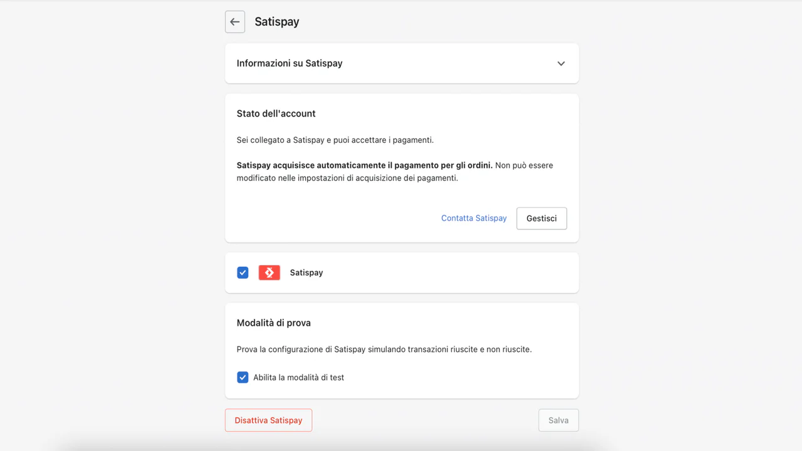Click the text 'Sei collegato a Satispay'

(280, 140)
